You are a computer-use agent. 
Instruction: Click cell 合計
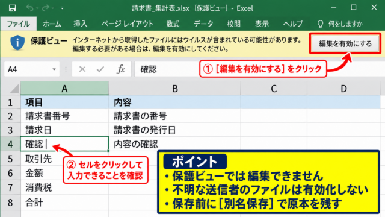pos(64,203)
